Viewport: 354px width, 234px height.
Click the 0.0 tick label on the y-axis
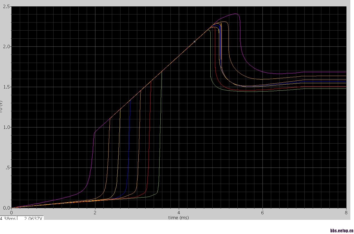click(7, 208)
